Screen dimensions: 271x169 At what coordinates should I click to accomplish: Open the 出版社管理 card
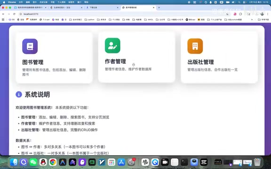[x=219, y=57]
